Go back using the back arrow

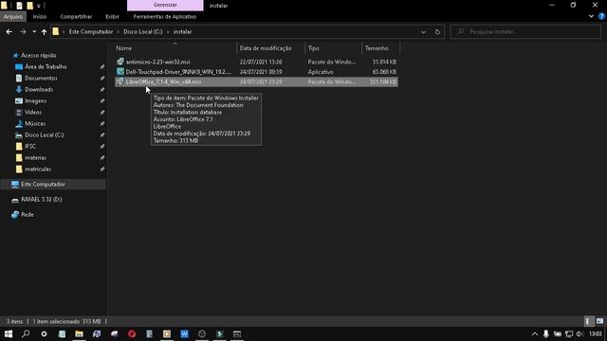tap(9, 31)
